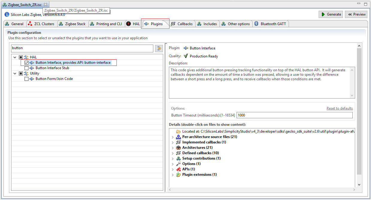Click the Options wrench icon
Viewport: 371px width, 200px height.
coord(178,164)
